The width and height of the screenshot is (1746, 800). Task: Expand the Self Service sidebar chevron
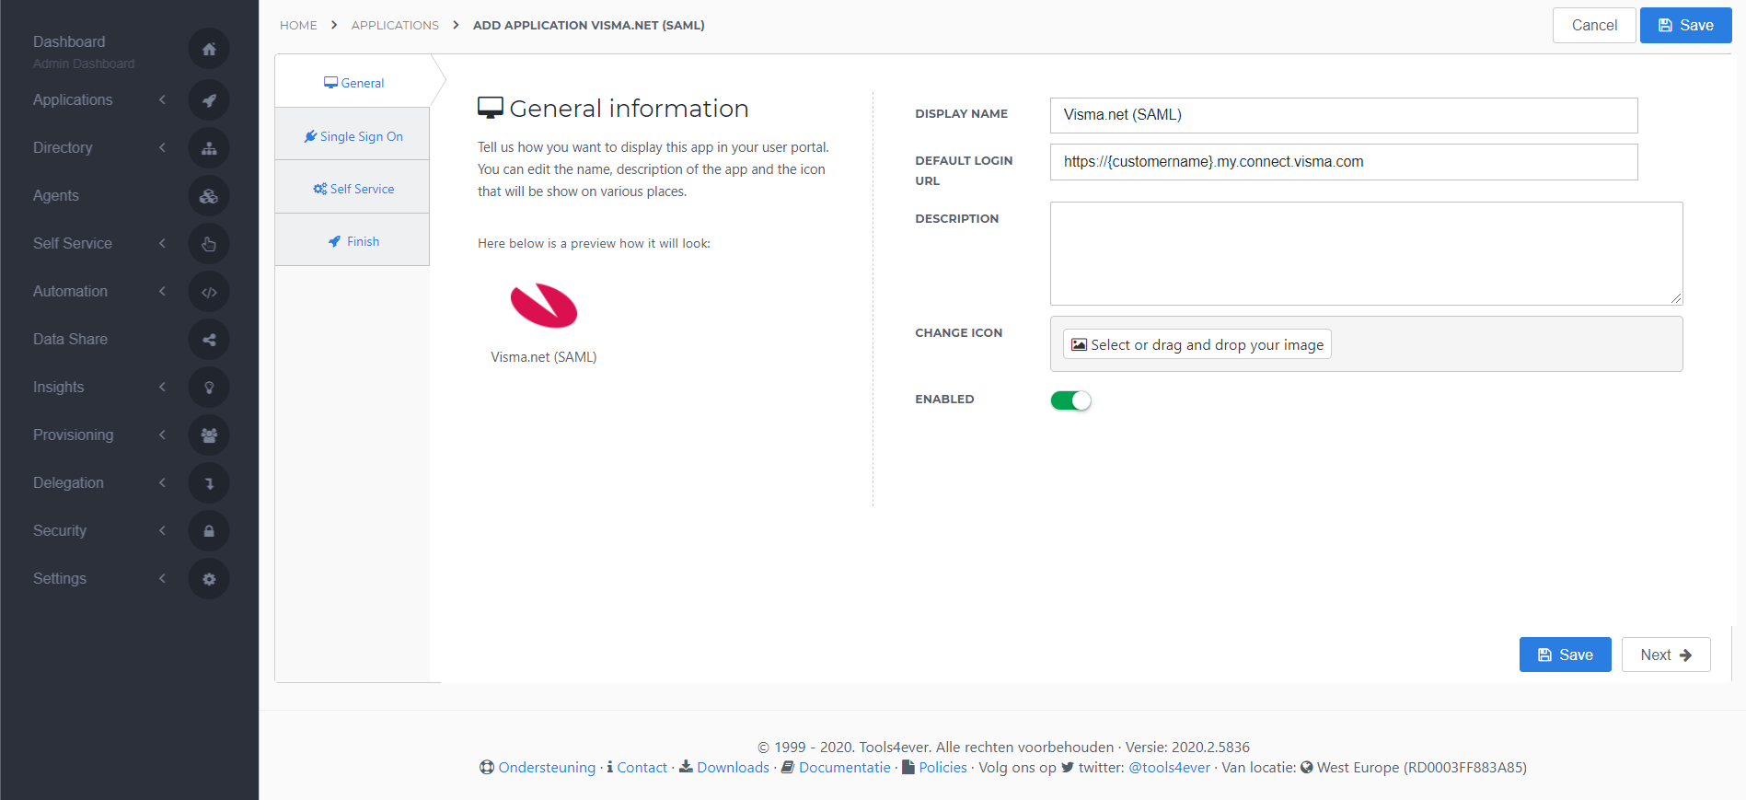point(162,243)
